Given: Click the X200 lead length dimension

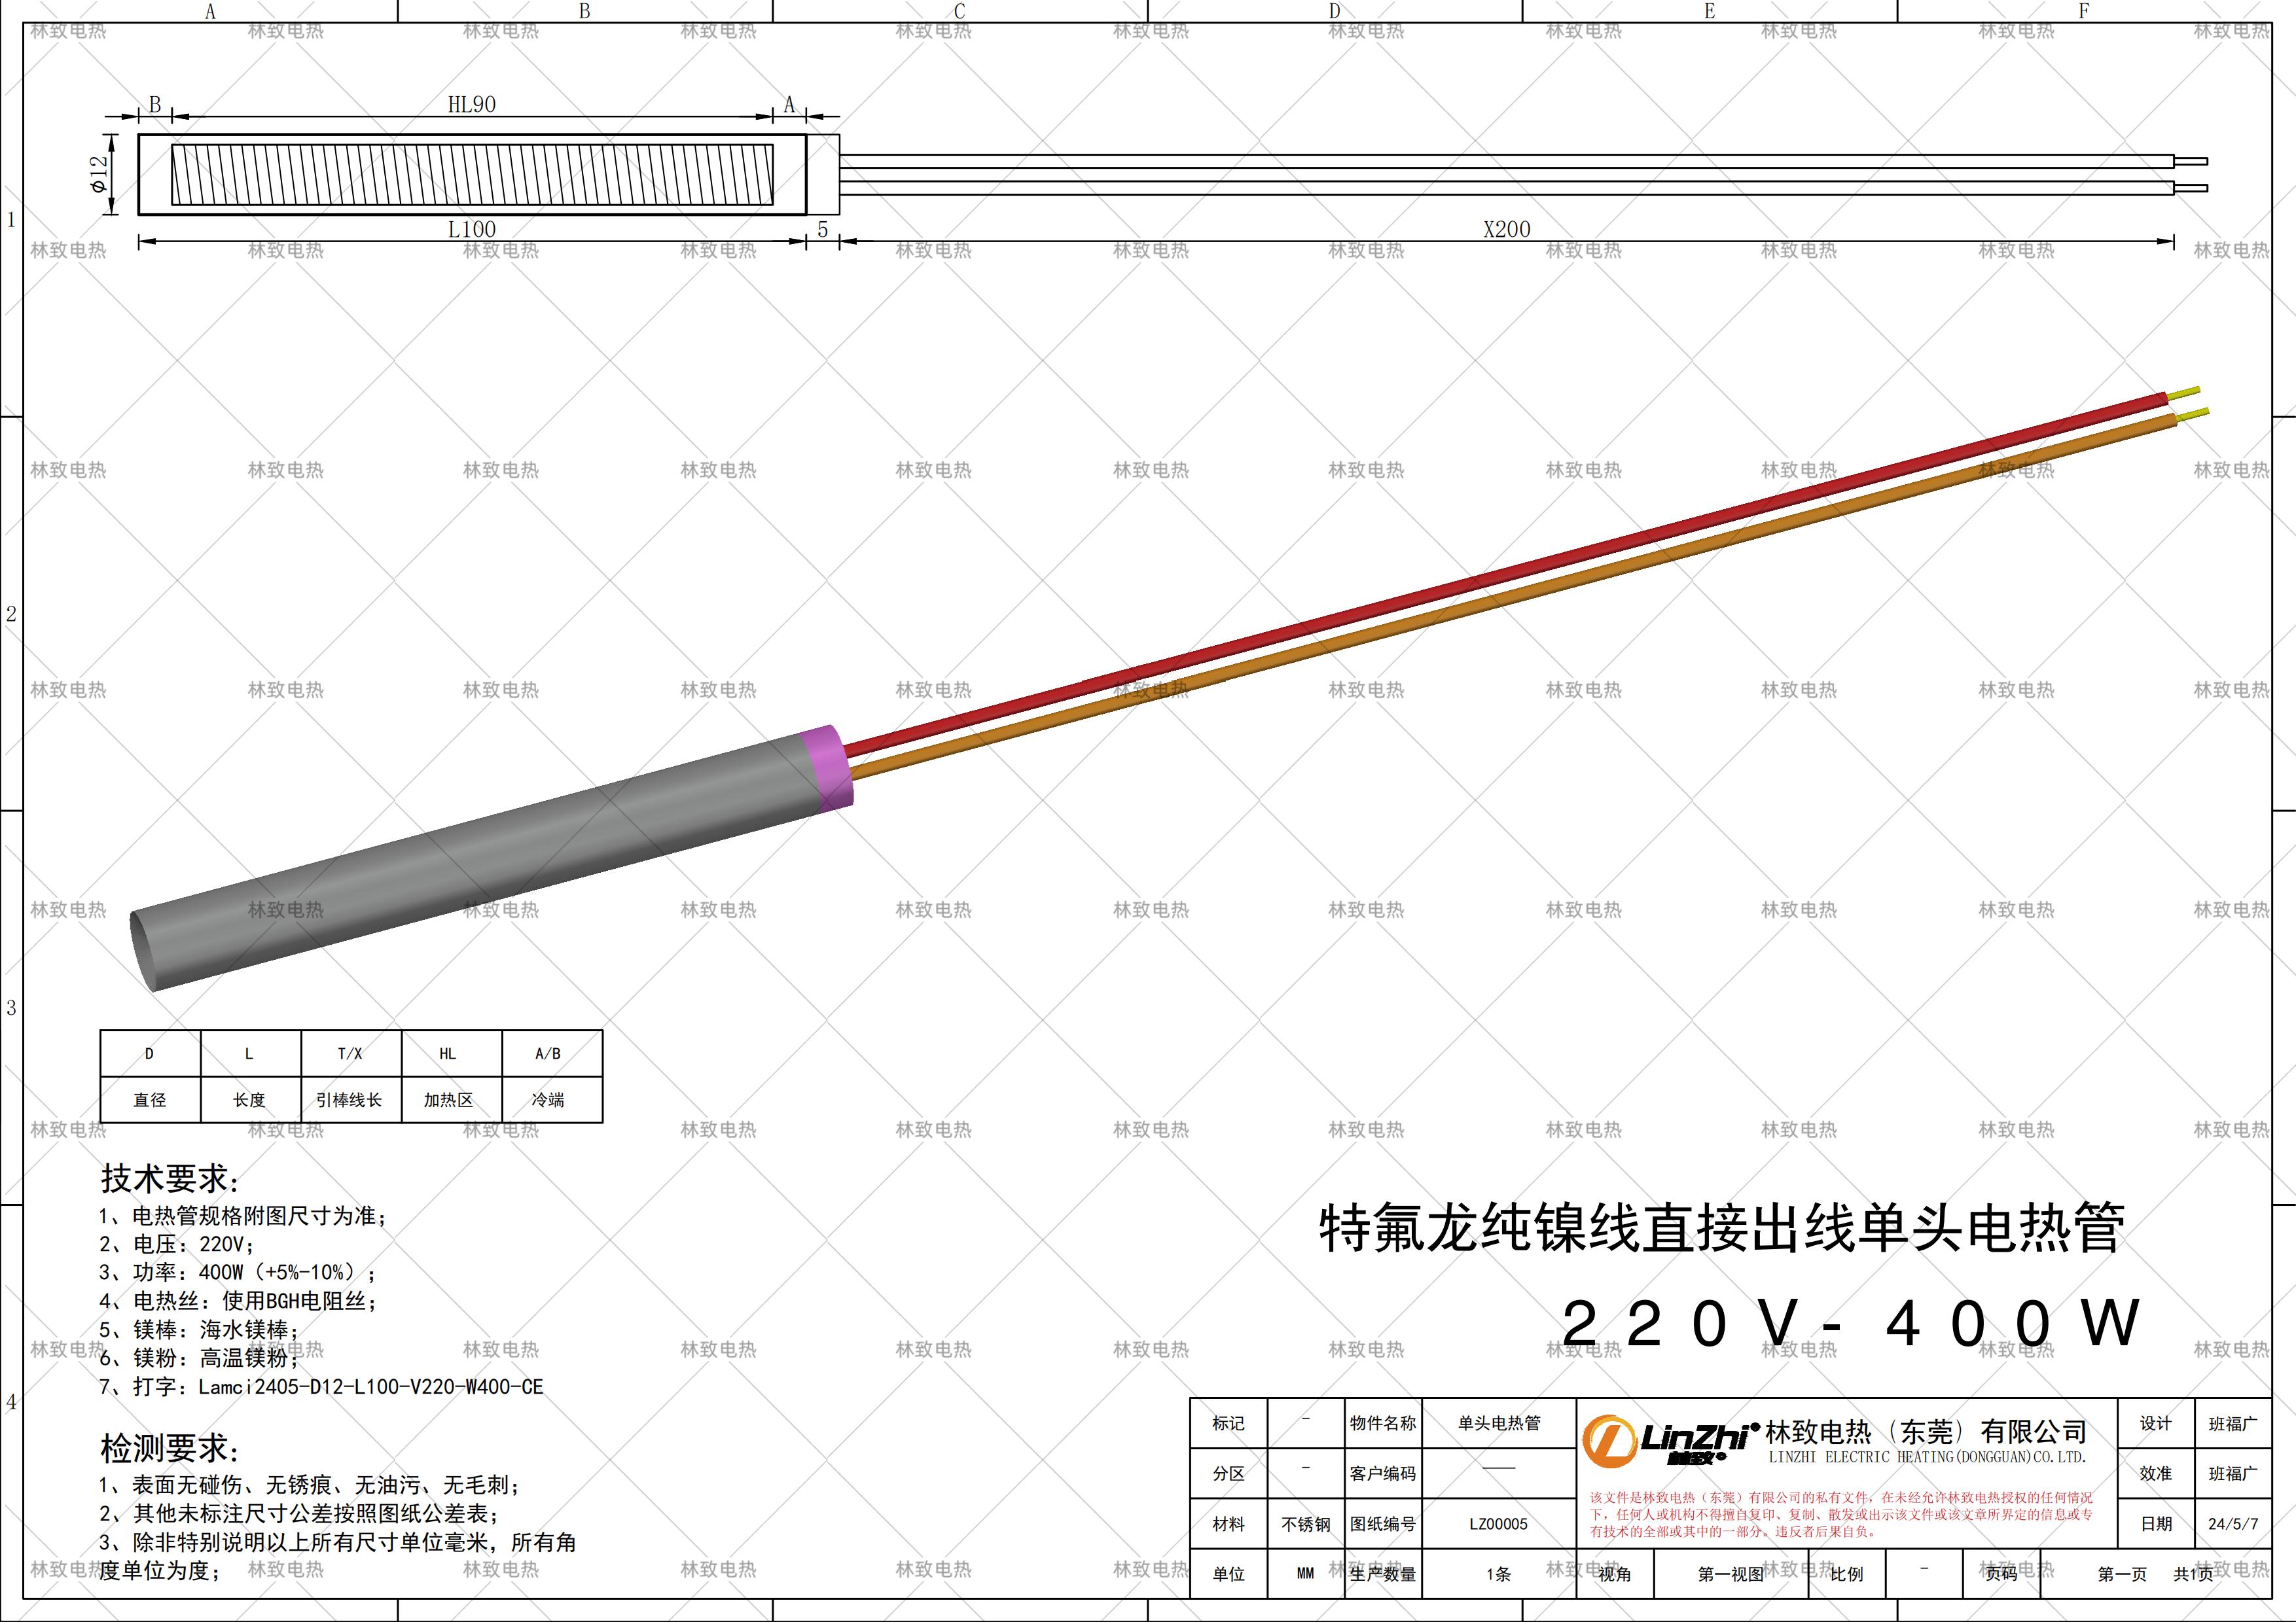Looking at the screenshot, I should pyautogui.click(x=1506, y=229).
